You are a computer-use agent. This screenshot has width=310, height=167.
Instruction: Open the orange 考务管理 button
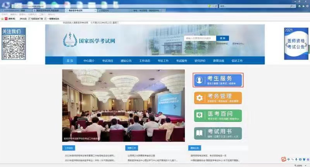(x=218, y=98)
